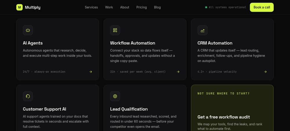Open the CRM Automation heading

click(215, 43)
